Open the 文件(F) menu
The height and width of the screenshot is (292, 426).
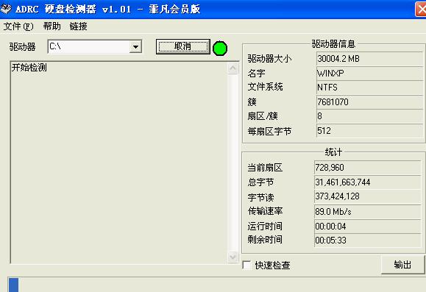(18, 26)
